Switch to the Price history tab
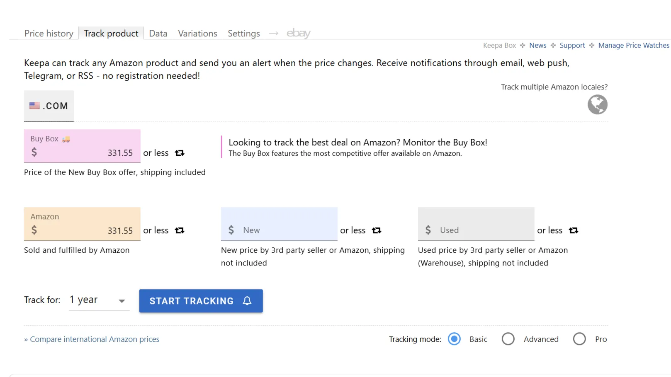Screen dimensions: 671x377 [x=49, y=33]
